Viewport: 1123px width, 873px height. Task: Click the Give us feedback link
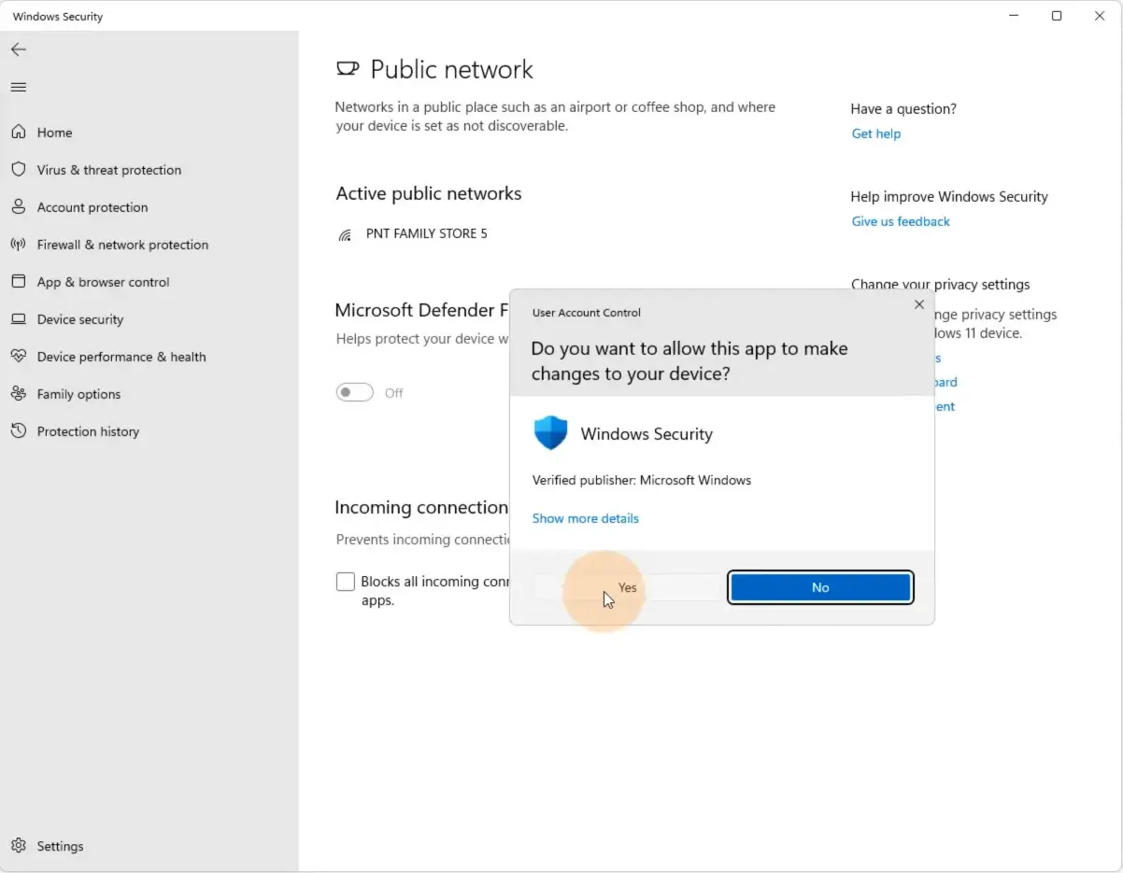click(x=901, y=221)
